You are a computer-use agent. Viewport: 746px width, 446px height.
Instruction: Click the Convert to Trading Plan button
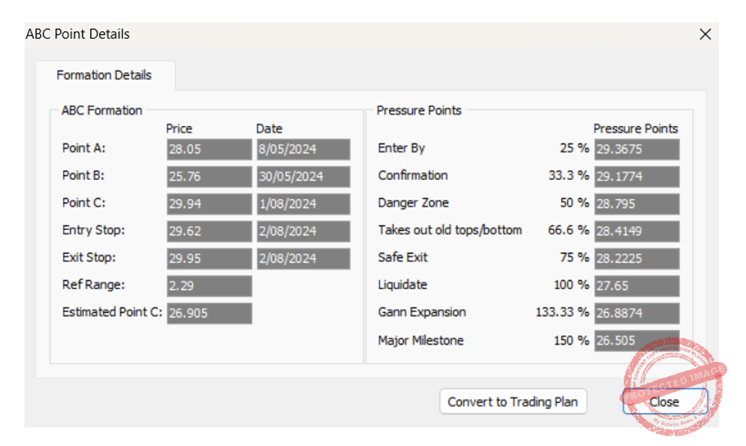pos(512,401)
